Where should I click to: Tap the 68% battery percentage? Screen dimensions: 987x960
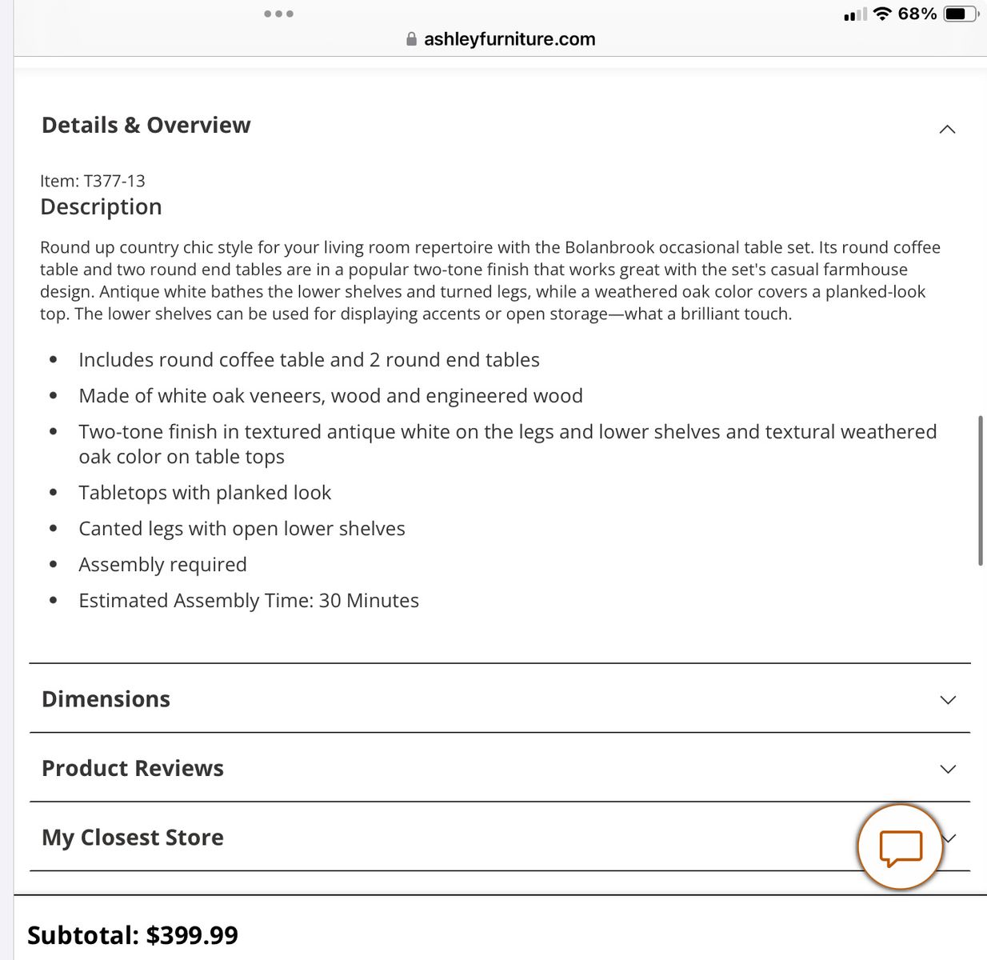coord(917,14)
